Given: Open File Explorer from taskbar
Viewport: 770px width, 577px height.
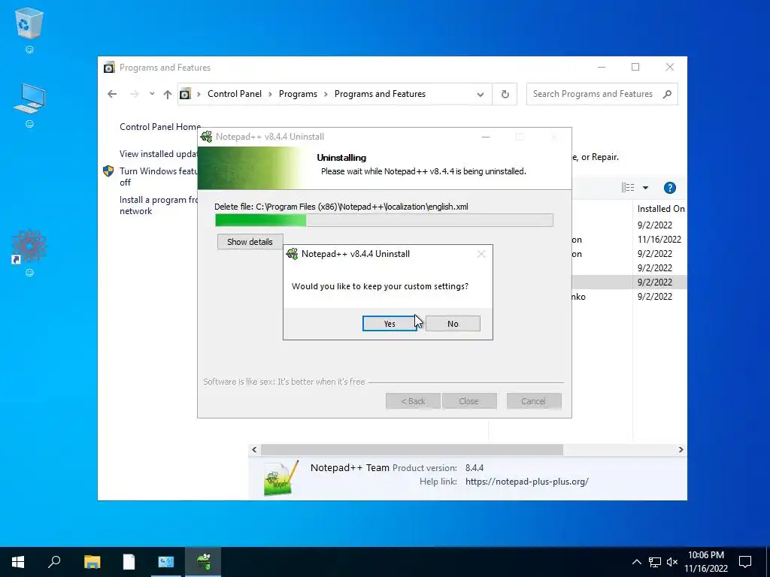Looking at the screenshot, I should click(x=92, y=562).
